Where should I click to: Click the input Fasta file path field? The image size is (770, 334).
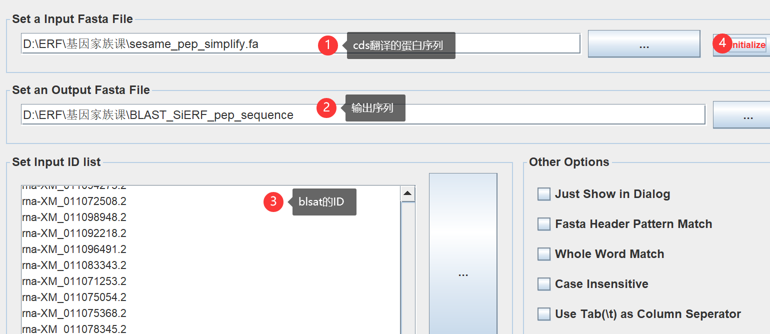170,44
